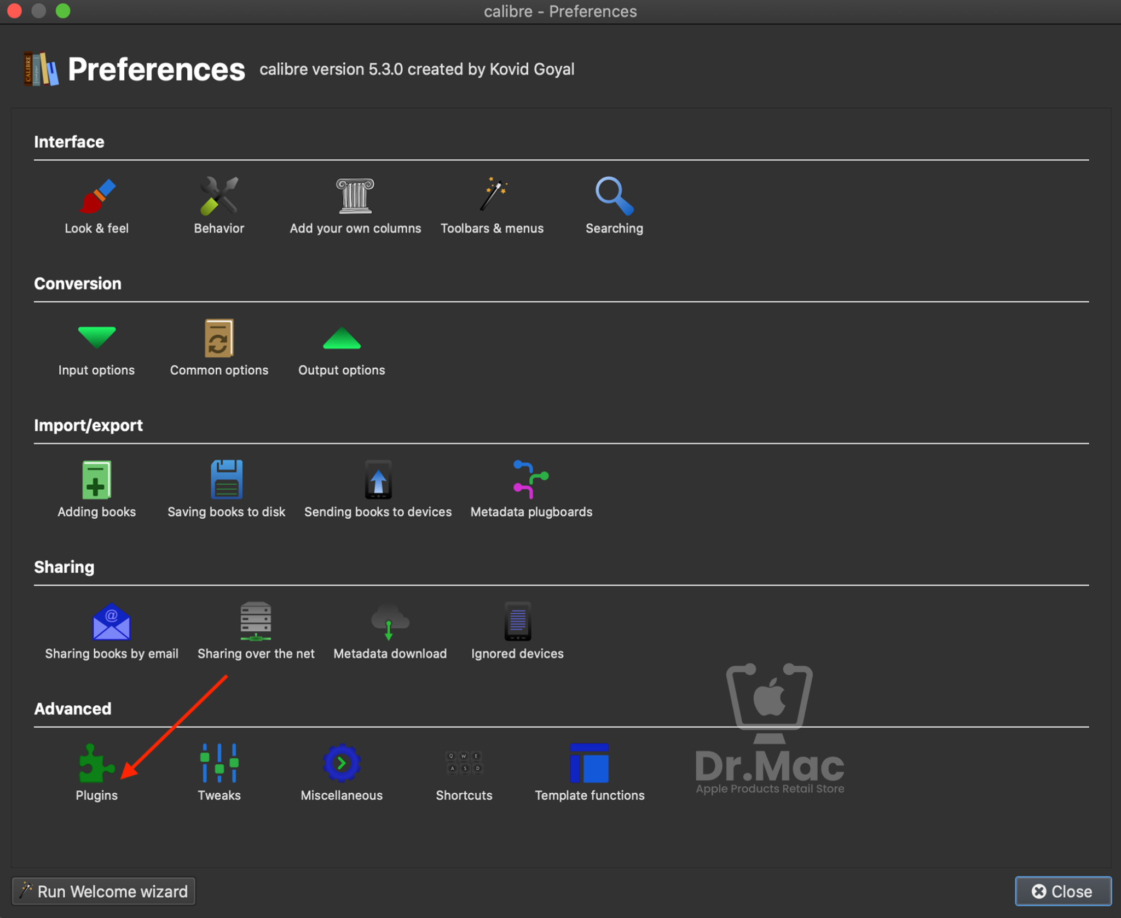Image resolution: width=1121 pixels, height=918 pixels.
Task: Click the Close button
Action: [x=1063, y=891]
